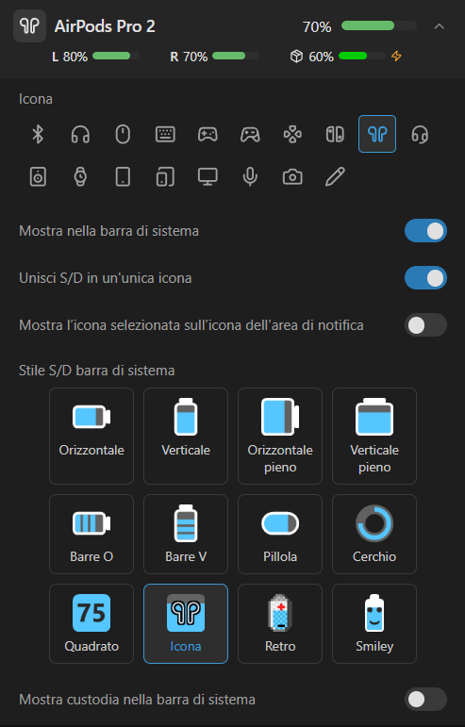Select the keyboard device icon

pyautogui.click(x=165, y=135)
